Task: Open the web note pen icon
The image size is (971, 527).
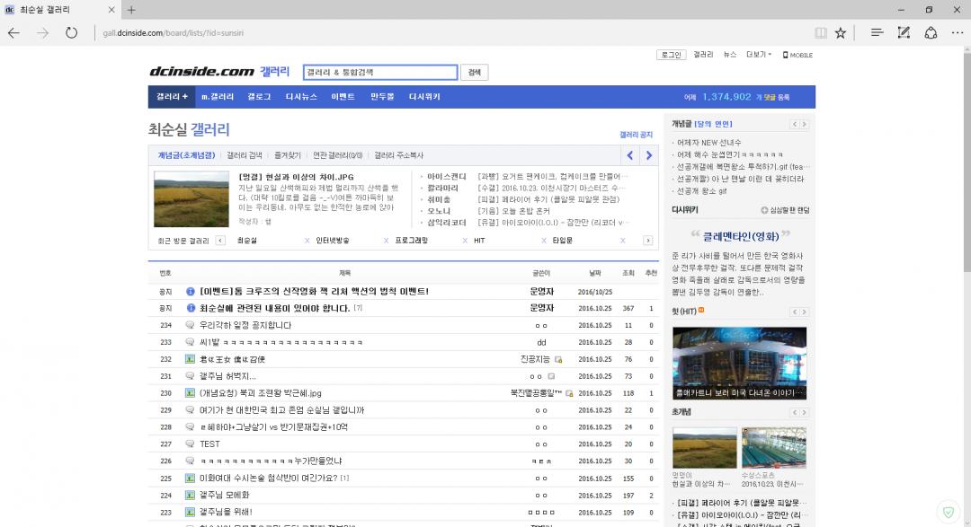Action: click(904, 32)
